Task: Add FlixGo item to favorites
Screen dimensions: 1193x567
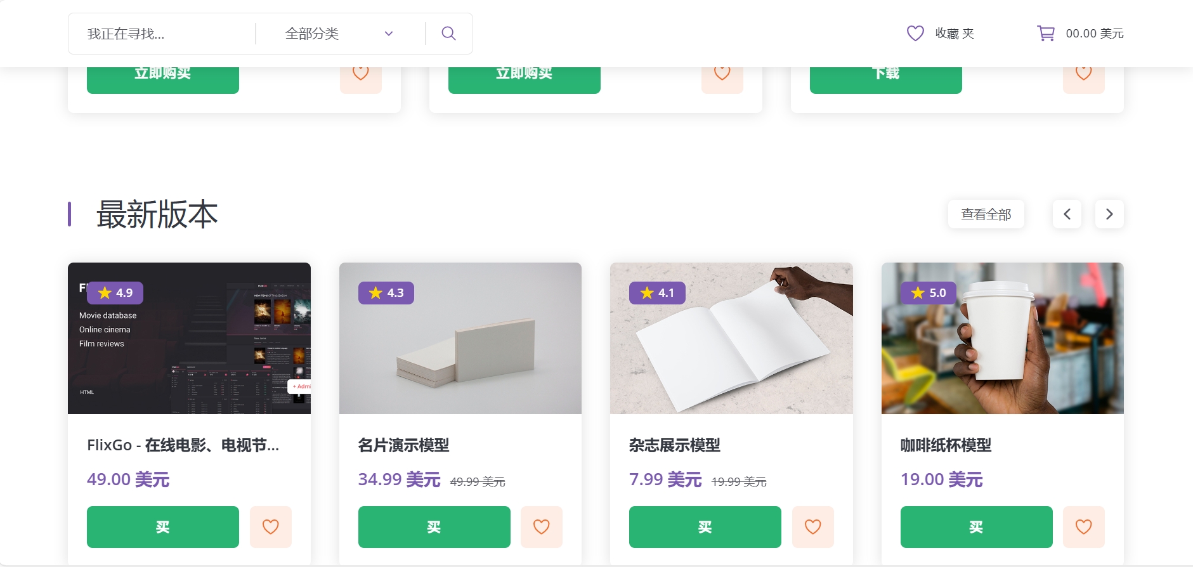Action: pyautogui.click(x=271, y=527)
